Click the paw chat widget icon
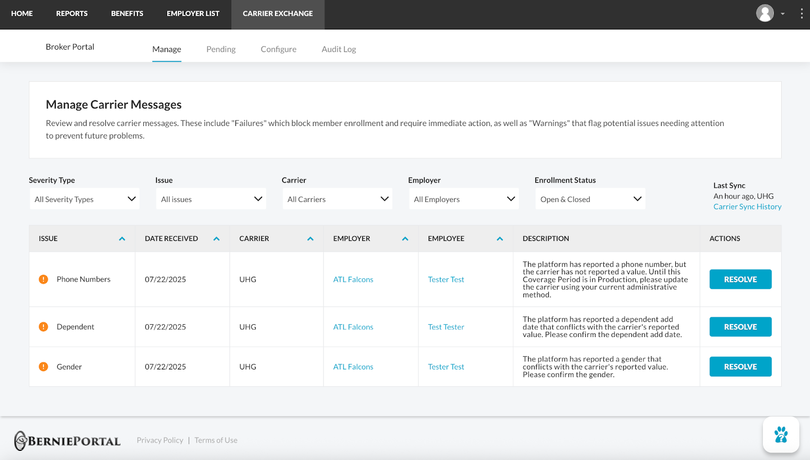Viewport: 810px width, 460px height. (781, 435)
